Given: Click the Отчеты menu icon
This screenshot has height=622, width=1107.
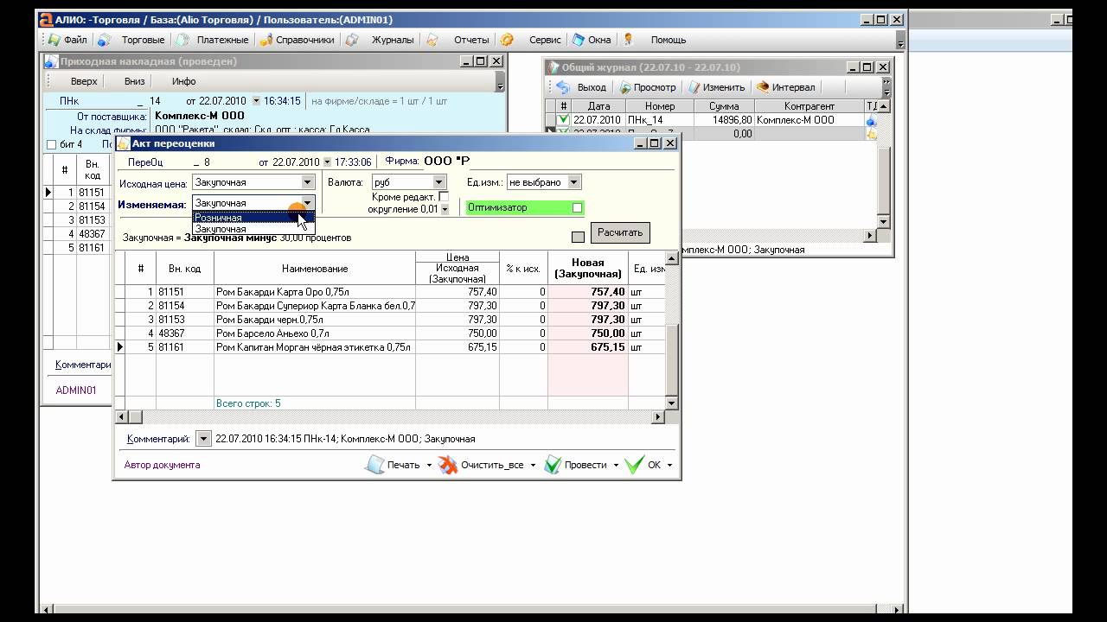Looking at the screenshot, I should pos(432,40).
